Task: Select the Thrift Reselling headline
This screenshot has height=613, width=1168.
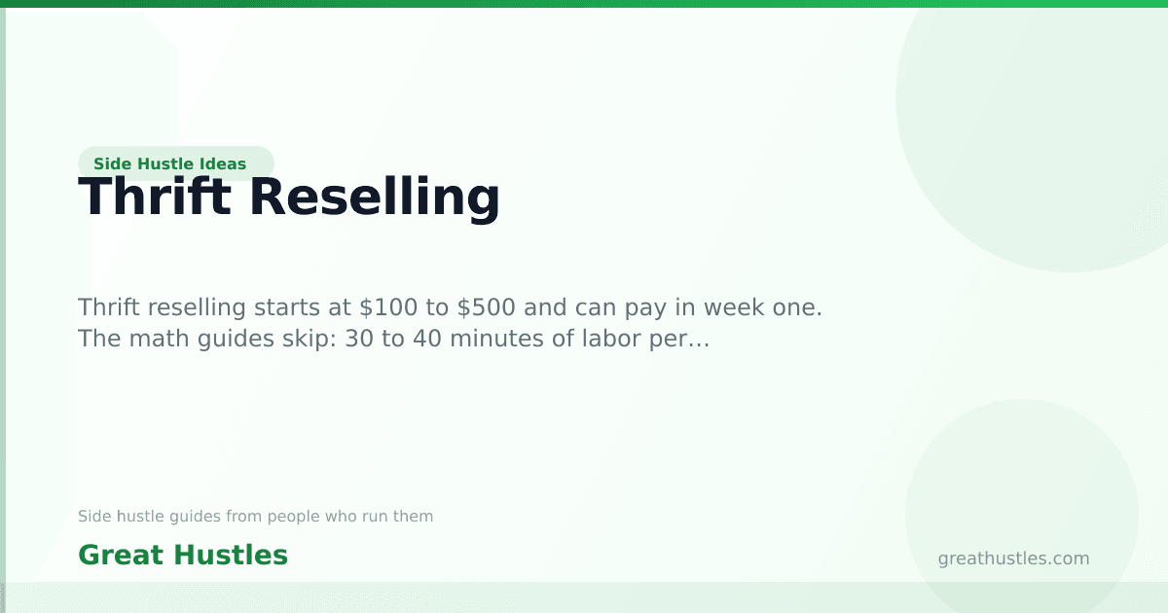Action: (x=289, y=198)
